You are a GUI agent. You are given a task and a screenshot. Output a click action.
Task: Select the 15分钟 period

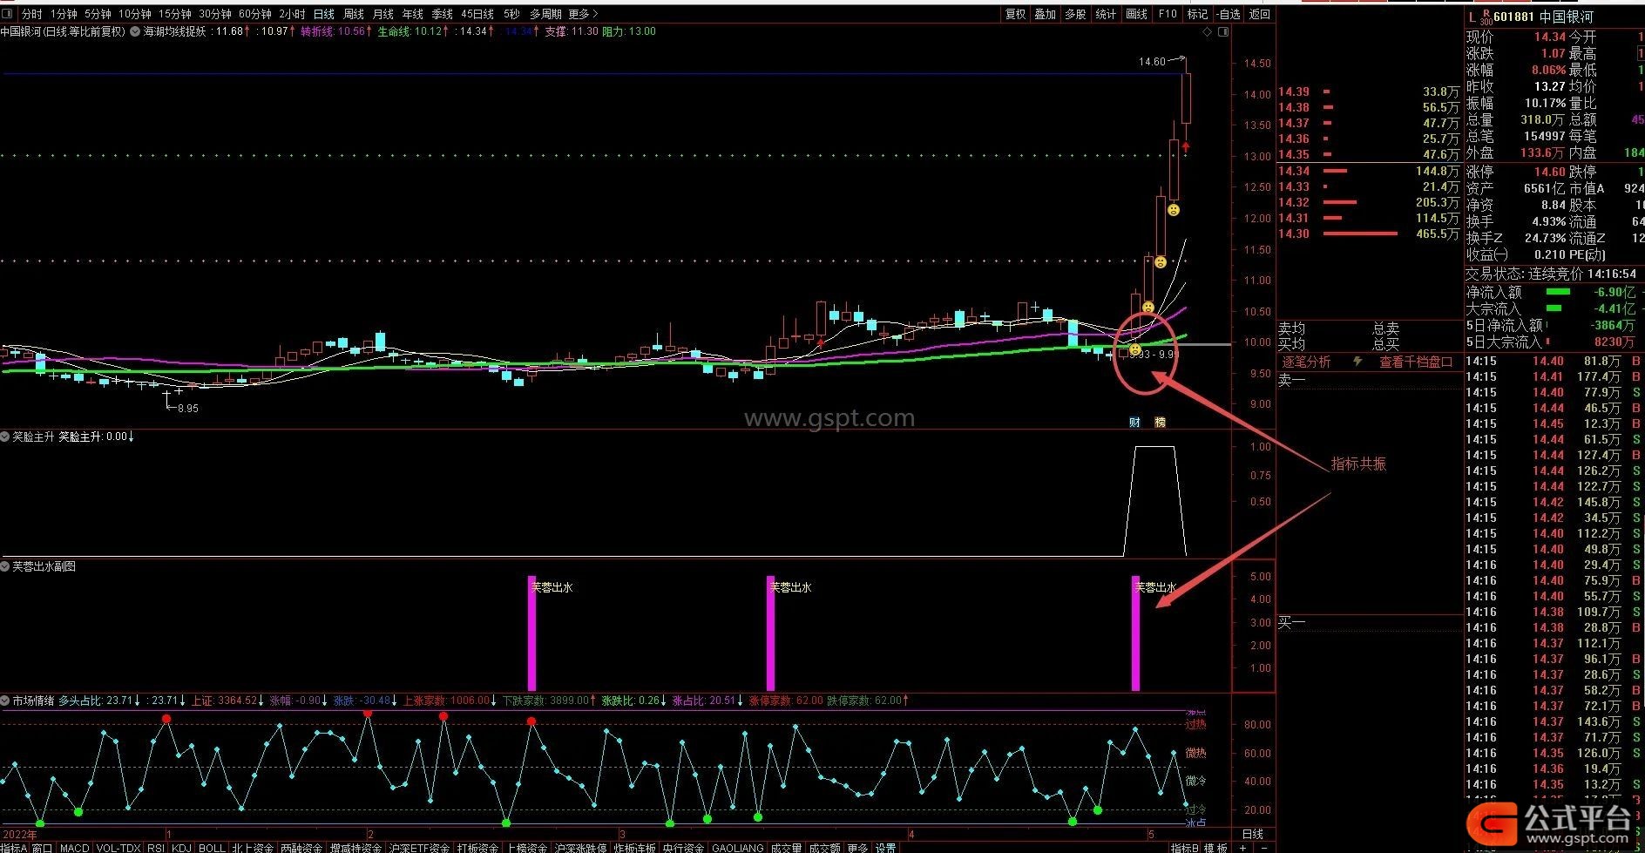[x=174, y=14]
